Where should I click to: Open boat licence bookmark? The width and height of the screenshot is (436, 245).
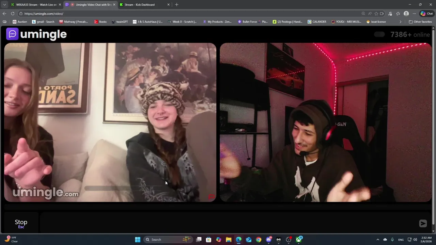(x=376, y=22)
